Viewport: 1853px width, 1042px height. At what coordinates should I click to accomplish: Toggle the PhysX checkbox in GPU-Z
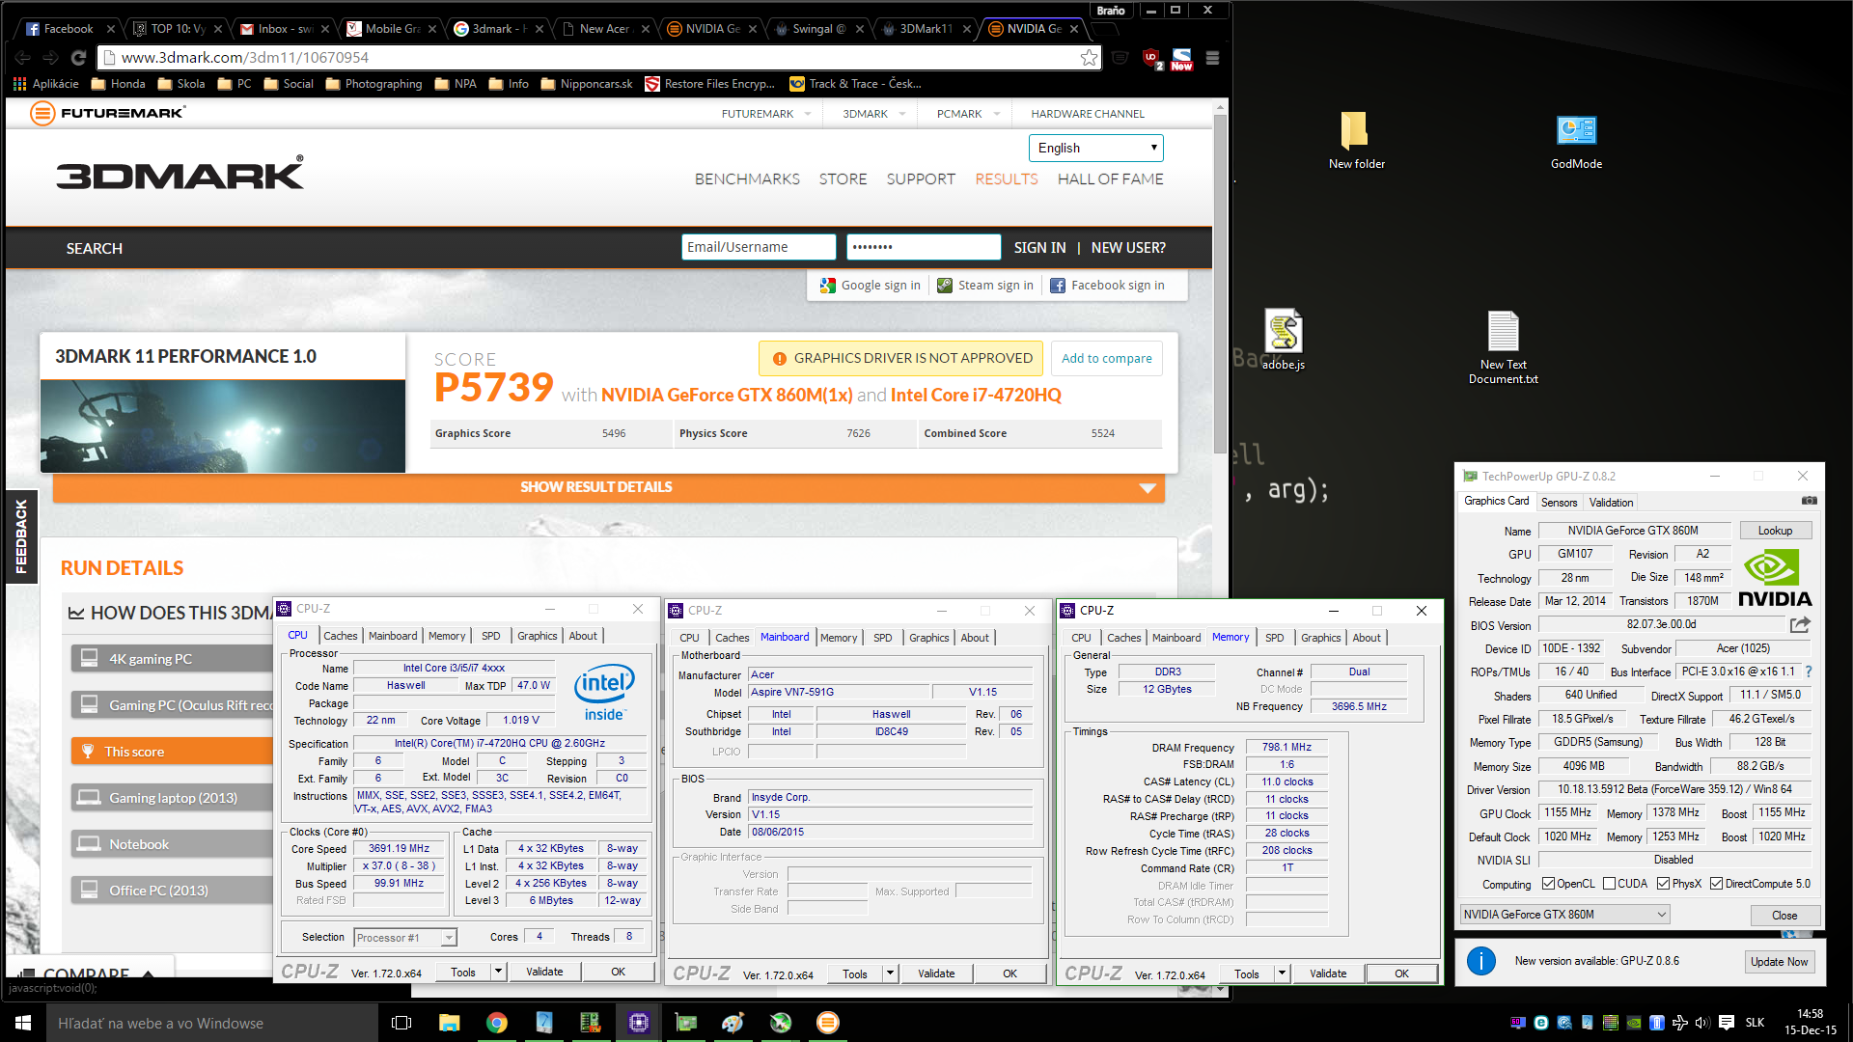tap(1663, 884)
